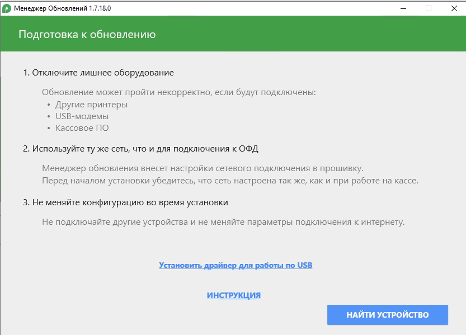
Task: Close the Менеджер Обновлений window
Action: 454,8
